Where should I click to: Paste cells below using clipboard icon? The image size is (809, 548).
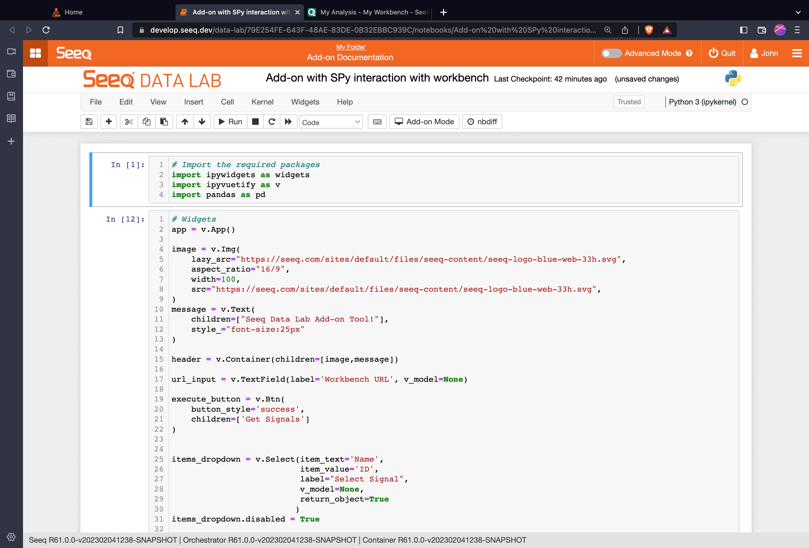[164, 122]
